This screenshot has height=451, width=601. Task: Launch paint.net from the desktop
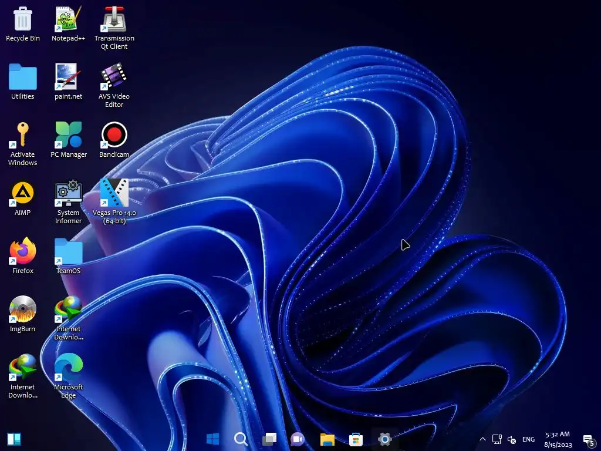tap(68, 82)
